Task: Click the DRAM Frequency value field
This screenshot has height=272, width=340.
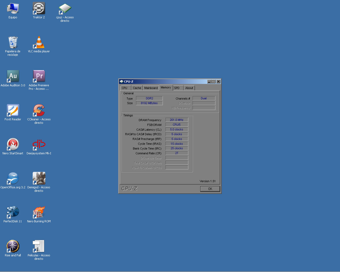Action: coord(177,120)
